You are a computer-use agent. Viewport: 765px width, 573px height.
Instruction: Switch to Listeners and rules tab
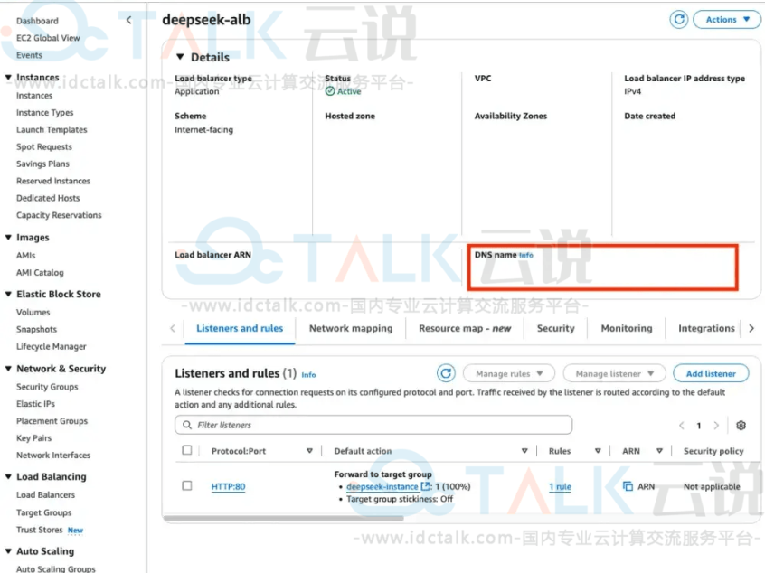click(240, 328)
